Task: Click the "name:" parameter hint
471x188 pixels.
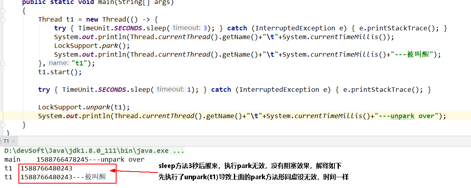Action: pos(58,63)
